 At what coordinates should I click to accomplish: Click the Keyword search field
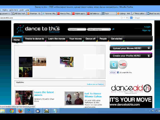[x=77, y=29]
